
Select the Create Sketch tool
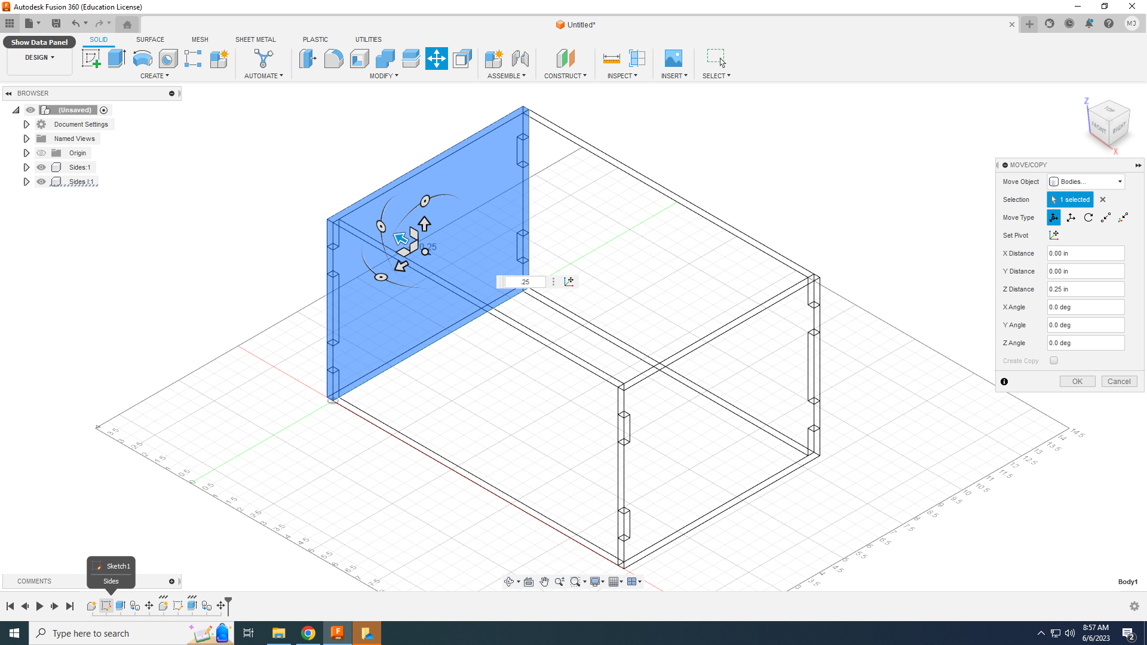(x=91, y=59)
